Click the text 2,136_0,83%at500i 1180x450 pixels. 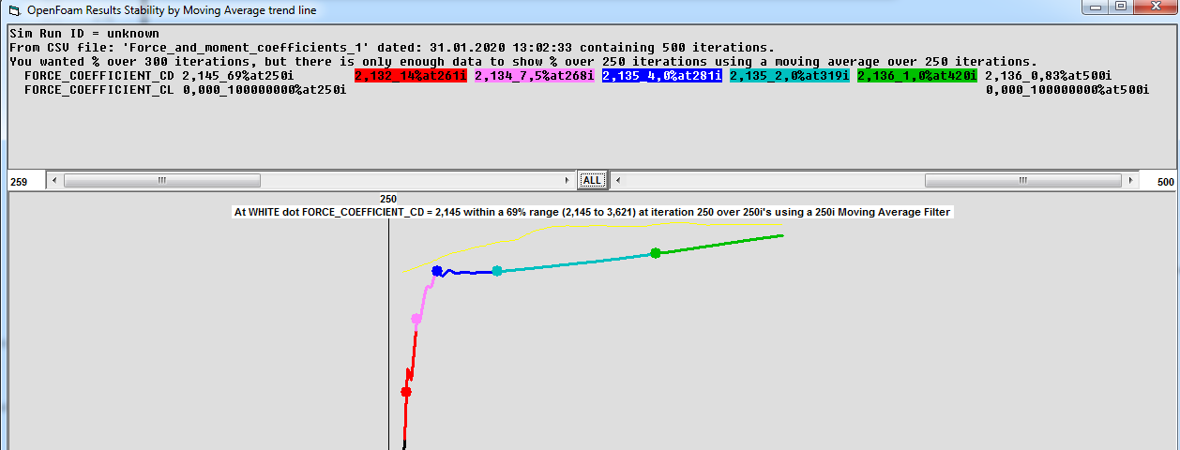1048,75
